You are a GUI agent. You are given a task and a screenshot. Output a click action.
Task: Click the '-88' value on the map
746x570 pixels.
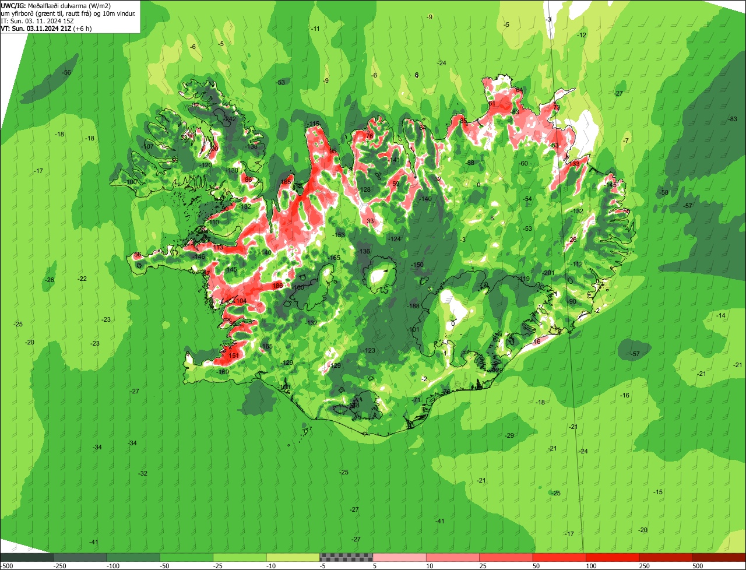tap(470, 163)
